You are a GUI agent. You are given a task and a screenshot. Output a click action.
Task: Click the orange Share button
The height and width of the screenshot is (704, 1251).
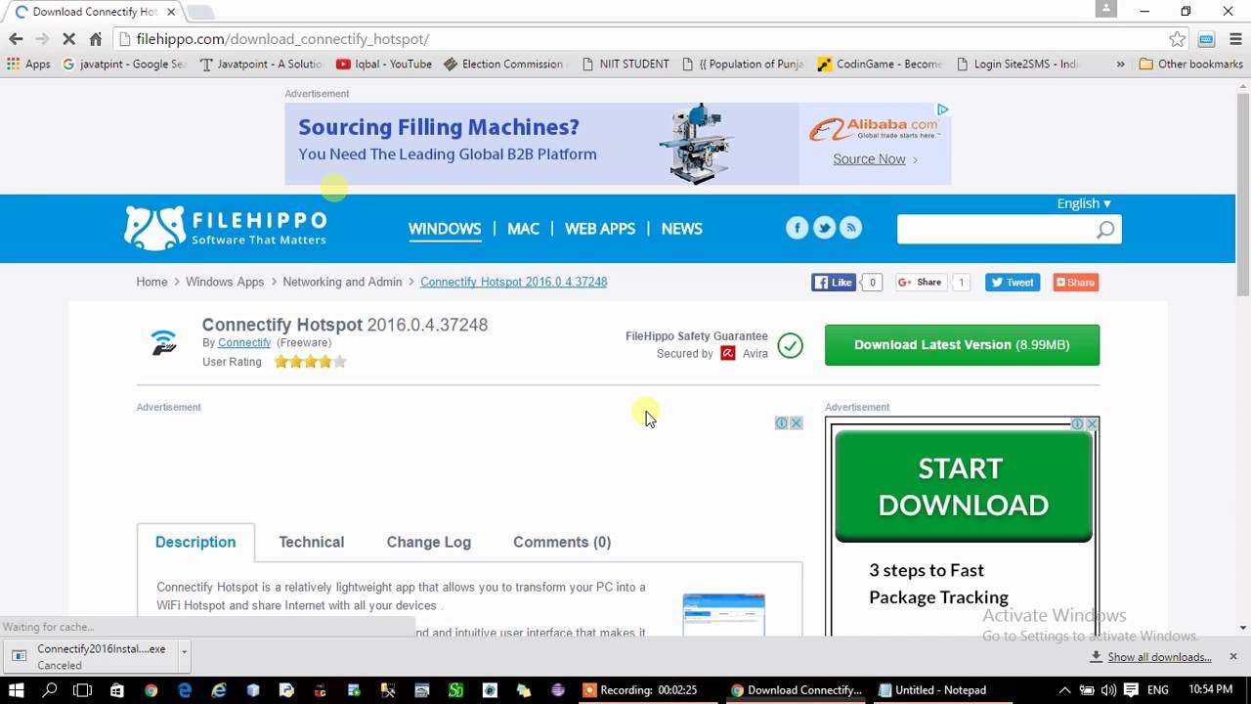click(1075, 283)
